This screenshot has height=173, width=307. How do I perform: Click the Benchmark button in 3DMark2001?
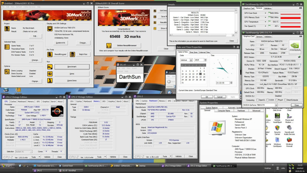pos(72,67)
